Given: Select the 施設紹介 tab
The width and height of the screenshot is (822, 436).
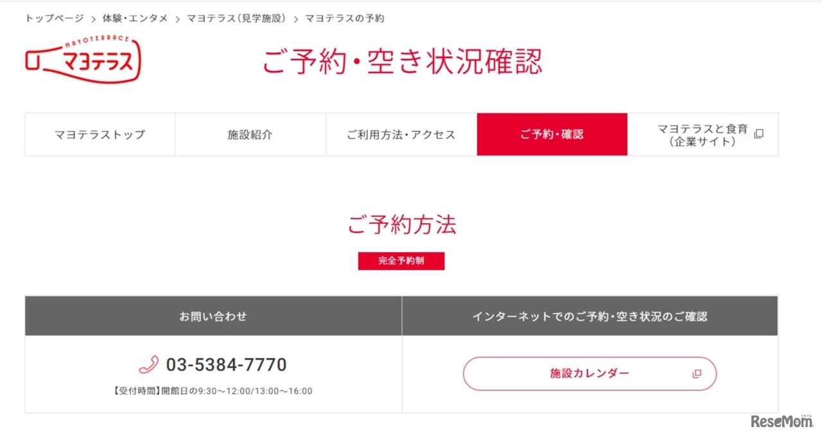Looking at the screenshot, I should tap(250, 134).
